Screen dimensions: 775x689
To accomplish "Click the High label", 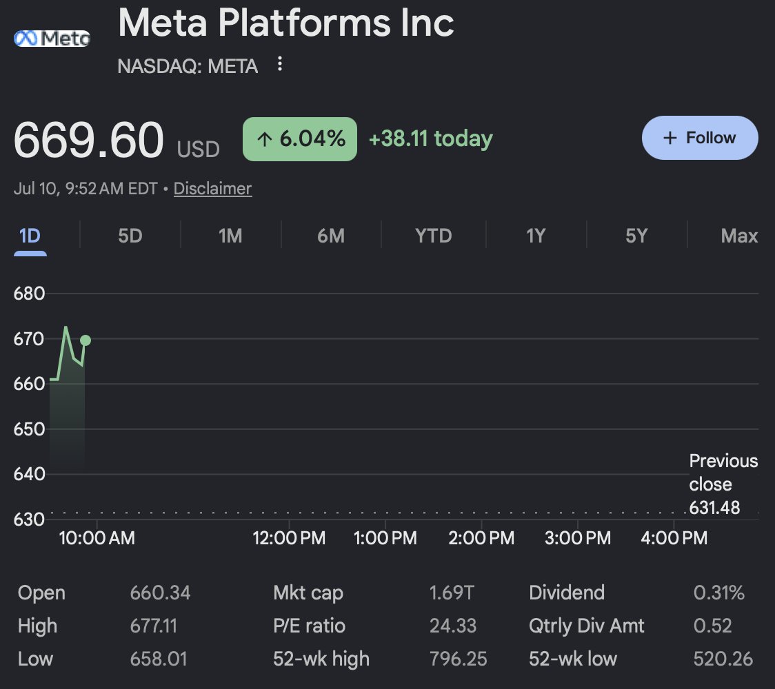I will coord(37,626).
